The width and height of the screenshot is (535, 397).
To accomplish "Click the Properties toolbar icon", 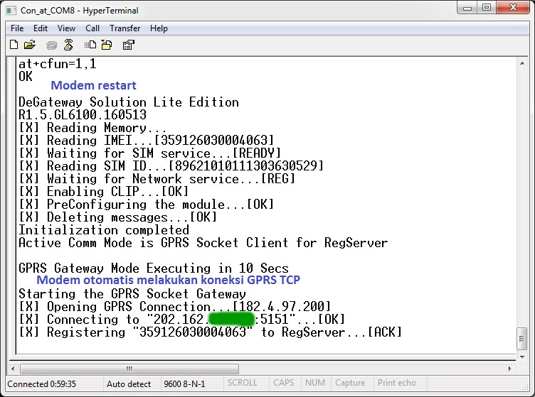I will pos(128,45).
